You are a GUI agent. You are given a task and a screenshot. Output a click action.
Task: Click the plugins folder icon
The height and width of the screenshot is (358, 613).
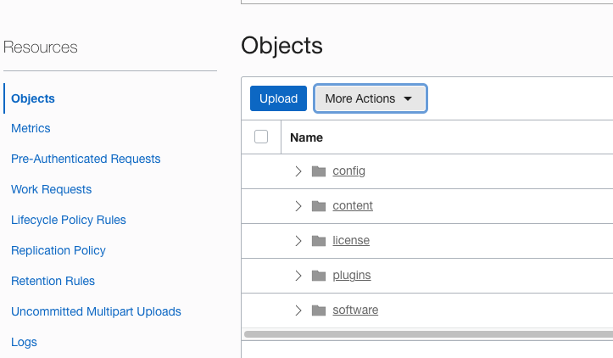[319, 276]
